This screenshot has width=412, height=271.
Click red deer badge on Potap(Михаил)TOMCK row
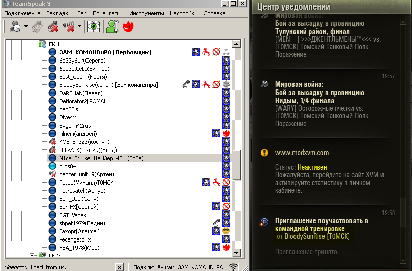click(x=216, y=182)
